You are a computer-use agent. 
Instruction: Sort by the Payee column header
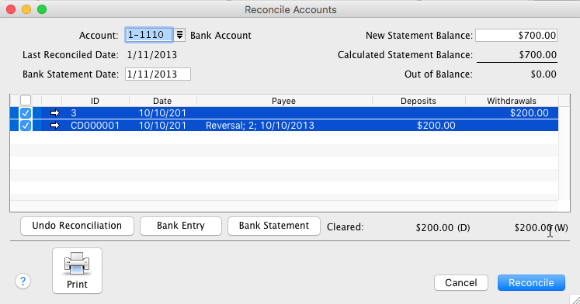click(x=283, y=101)
